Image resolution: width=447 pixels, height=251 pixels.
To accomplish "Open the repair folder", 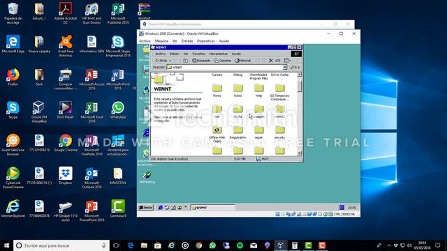I will (x=258, y=132).
